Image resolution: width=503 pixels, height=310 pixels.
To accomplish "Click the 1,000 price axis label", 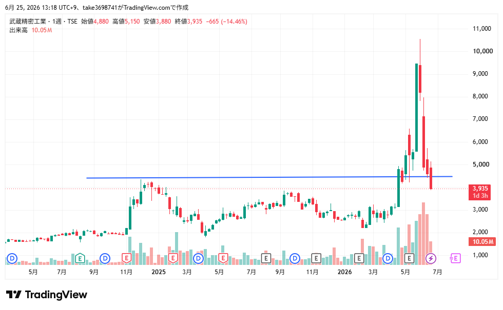I will click(480, 255).
